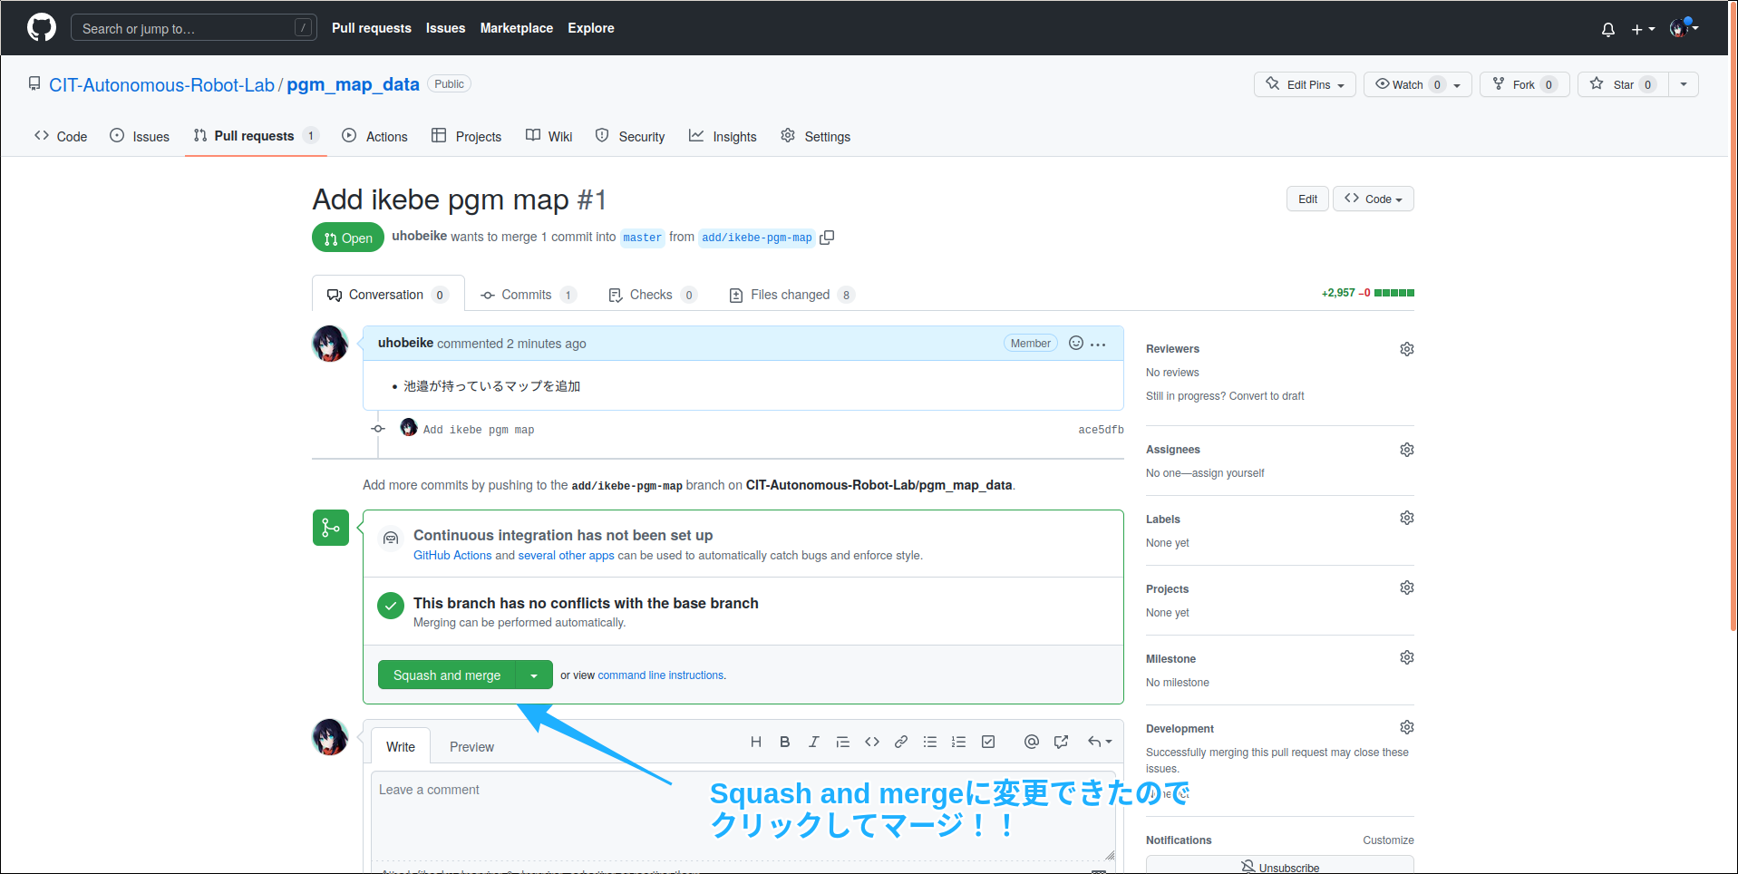Unsubscribe from pull request notifications
Image resolution: width=1738 pixels, height=874 pixels.
click(x=1279, y=867)
